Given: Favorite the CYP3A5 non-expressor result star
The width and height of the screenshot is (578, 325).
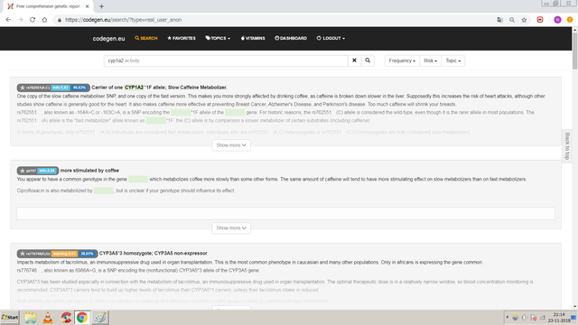Looking at the screenshot, I should 23,254.
